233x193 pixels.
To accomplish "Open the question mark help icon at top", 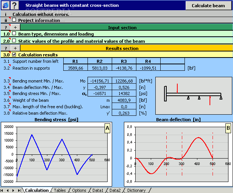I will [x=14, y=5].
